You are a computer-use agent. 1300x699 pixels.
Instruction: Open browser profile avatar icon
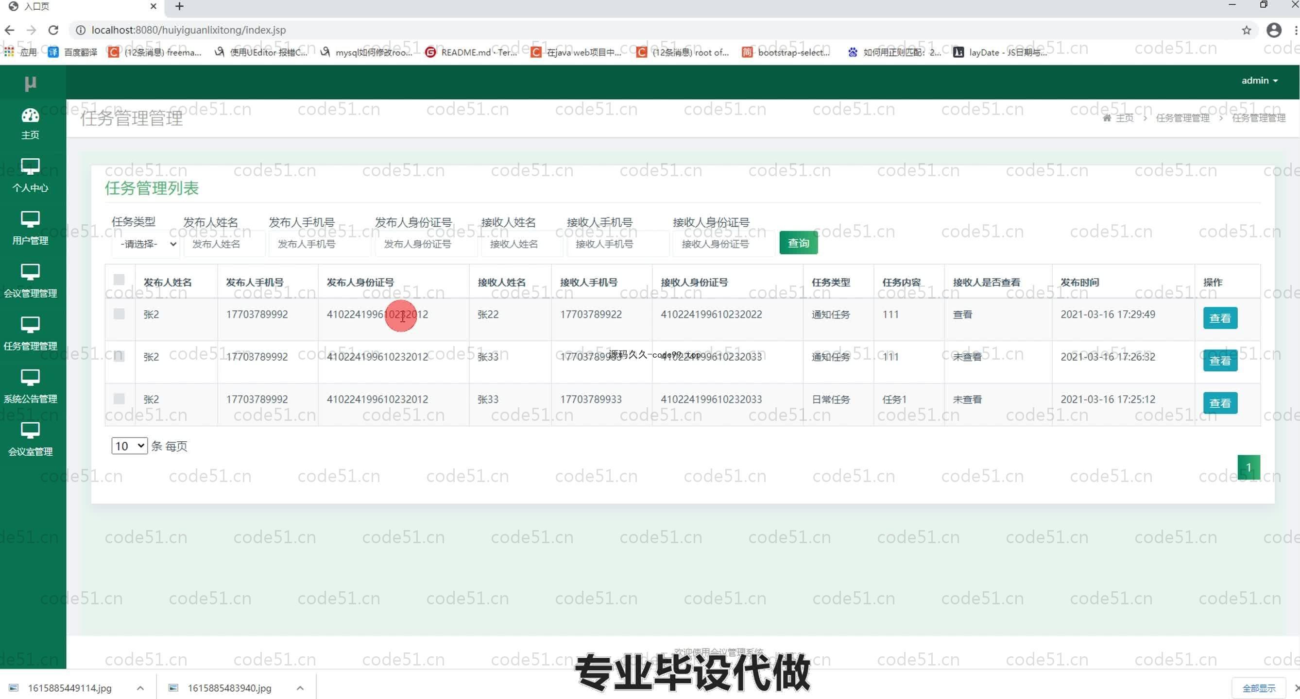[1274, 30]
